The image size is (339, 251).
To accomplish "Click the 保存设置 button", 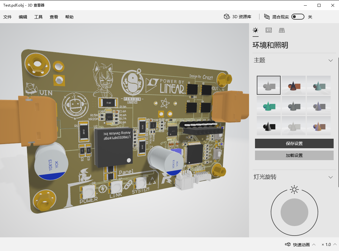I will coord(294,143).
